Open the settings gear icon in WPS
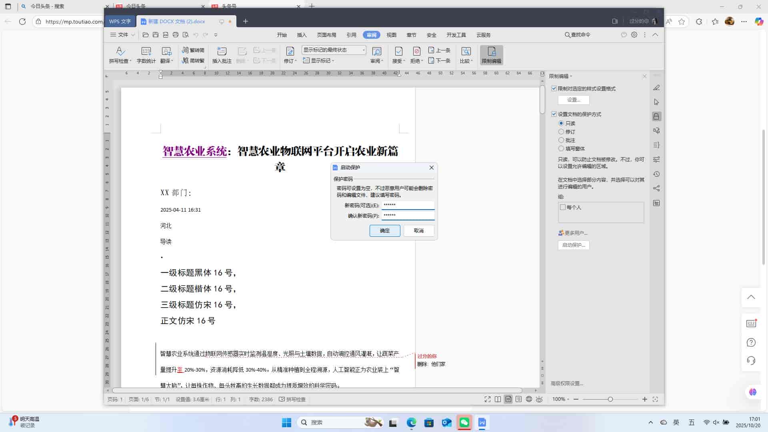This screenshot has height=432, width=768. pos(634,35)
